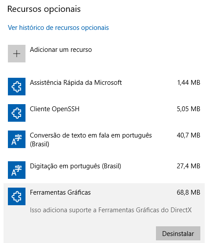This screenshot has width=210, height=243.
Task: Click the 1,44 MB size value
Action: pos(188,83)
